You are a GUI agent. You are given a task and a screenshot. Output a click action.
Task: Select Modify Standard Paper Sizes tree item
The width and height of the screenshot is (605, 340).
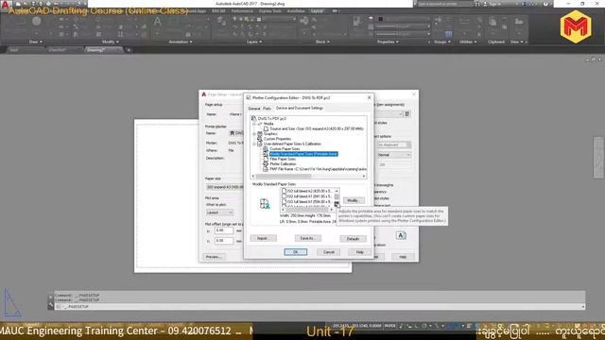click(303, 154)
